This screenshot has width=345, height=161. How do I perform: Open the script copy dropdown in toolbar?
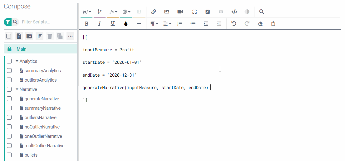click(x=126, y=12)
